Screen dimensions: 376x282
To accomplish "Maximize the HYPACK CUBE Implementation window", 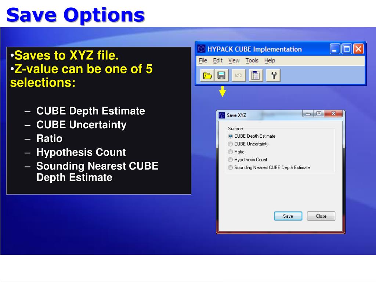I will pos(347,49).
